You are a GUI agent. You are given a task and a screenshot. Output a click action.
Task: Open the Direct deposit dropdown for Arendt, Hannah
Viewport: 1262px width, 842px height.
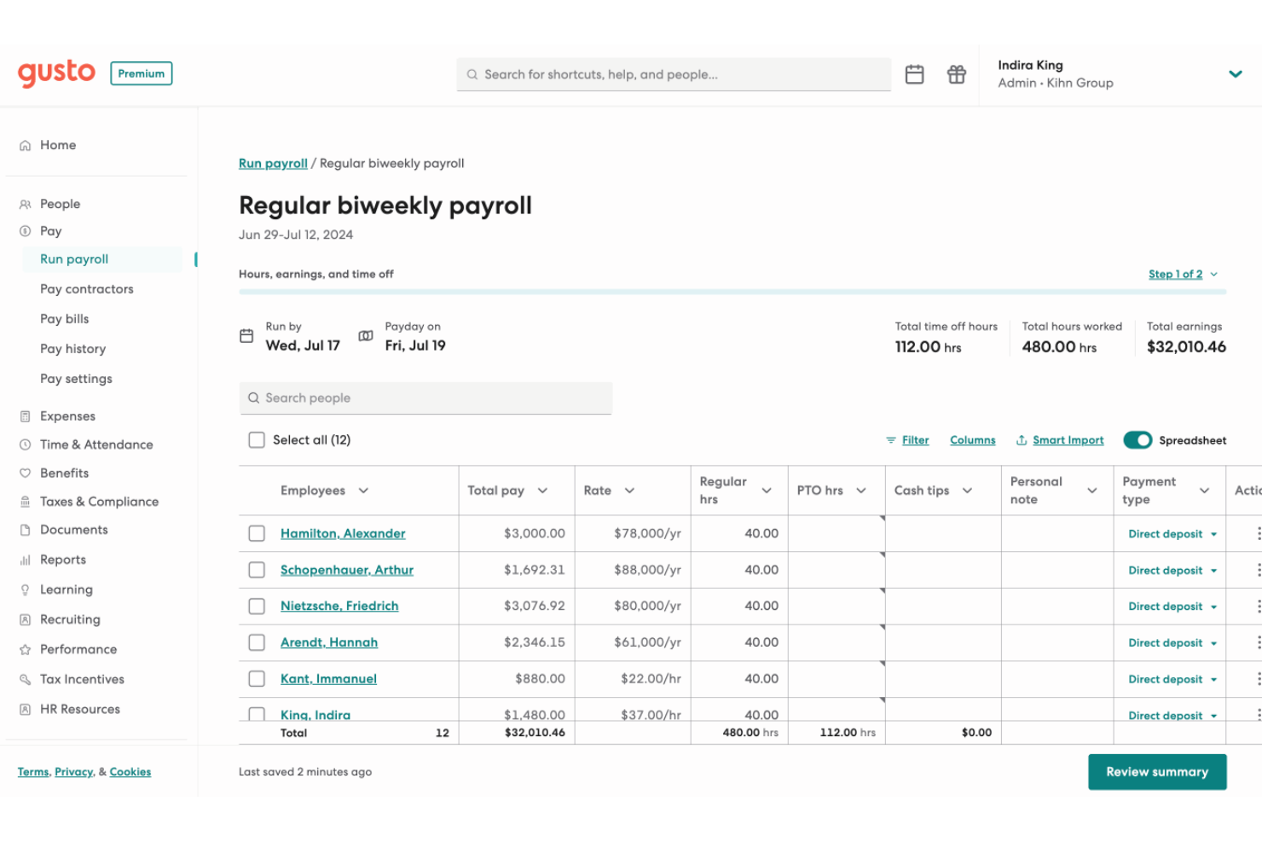click(x=1171, y=642)
